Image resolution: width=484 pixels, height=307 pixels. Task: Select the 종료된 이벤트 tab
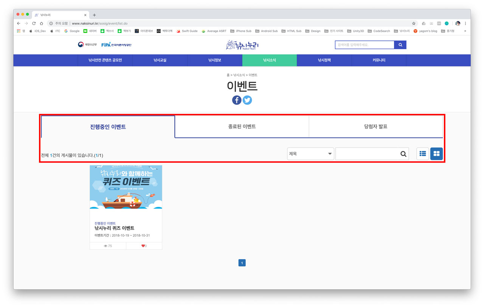tap(242, 127)
